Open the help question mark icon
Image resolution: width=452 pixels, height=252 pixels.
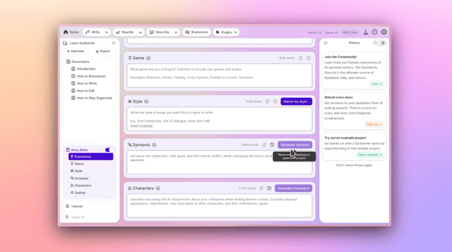pos(374,32)
